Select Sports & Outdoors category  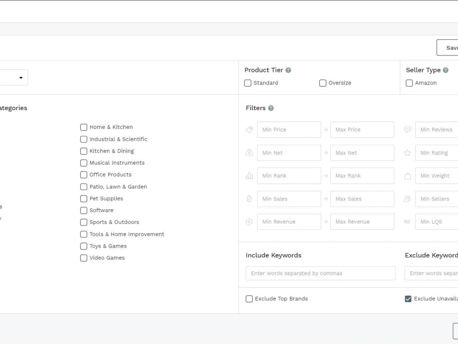83,222
